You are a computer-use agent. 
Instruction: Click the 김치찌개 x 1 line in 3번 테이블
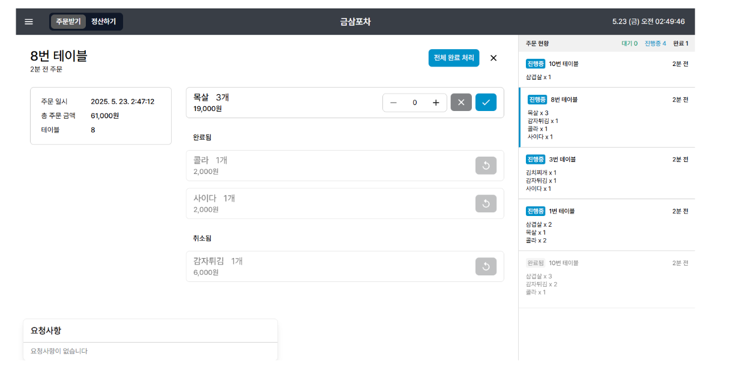541,173
